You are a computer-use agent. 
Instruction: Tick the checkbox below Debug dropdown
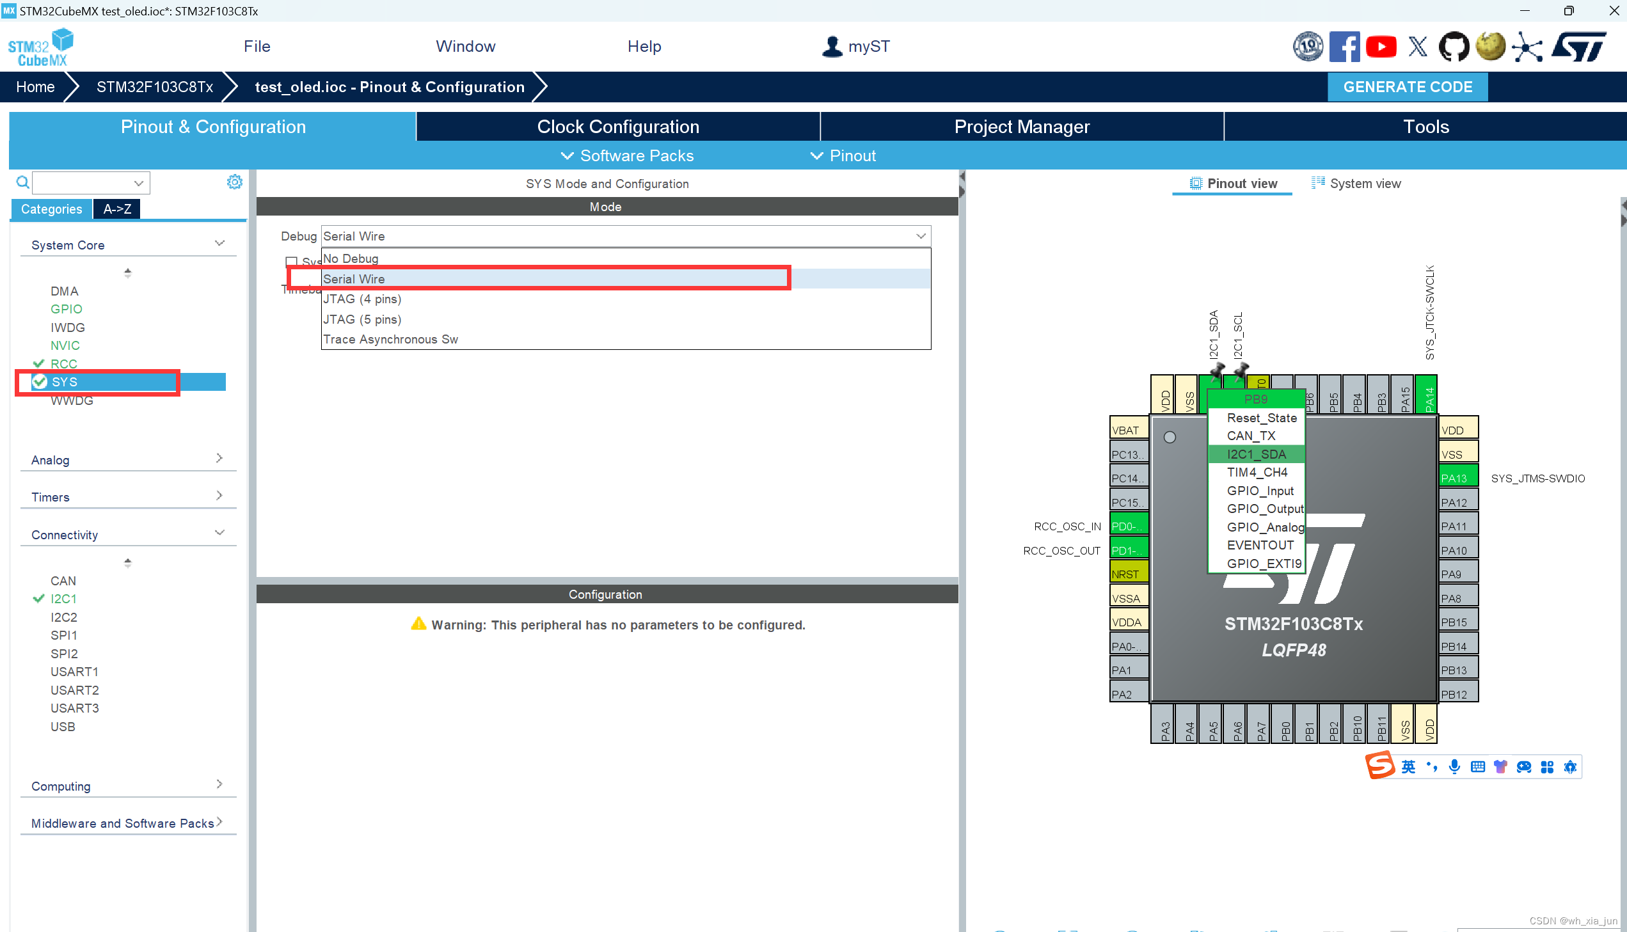pyautogui.click(x=291, y=261)
